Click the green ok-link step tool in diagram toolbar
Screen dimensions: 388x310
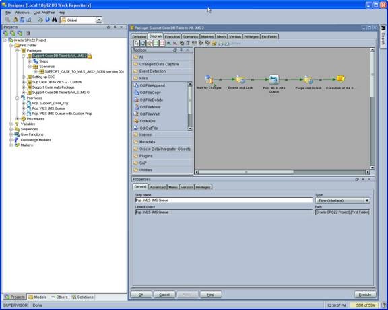click(156, 43)
